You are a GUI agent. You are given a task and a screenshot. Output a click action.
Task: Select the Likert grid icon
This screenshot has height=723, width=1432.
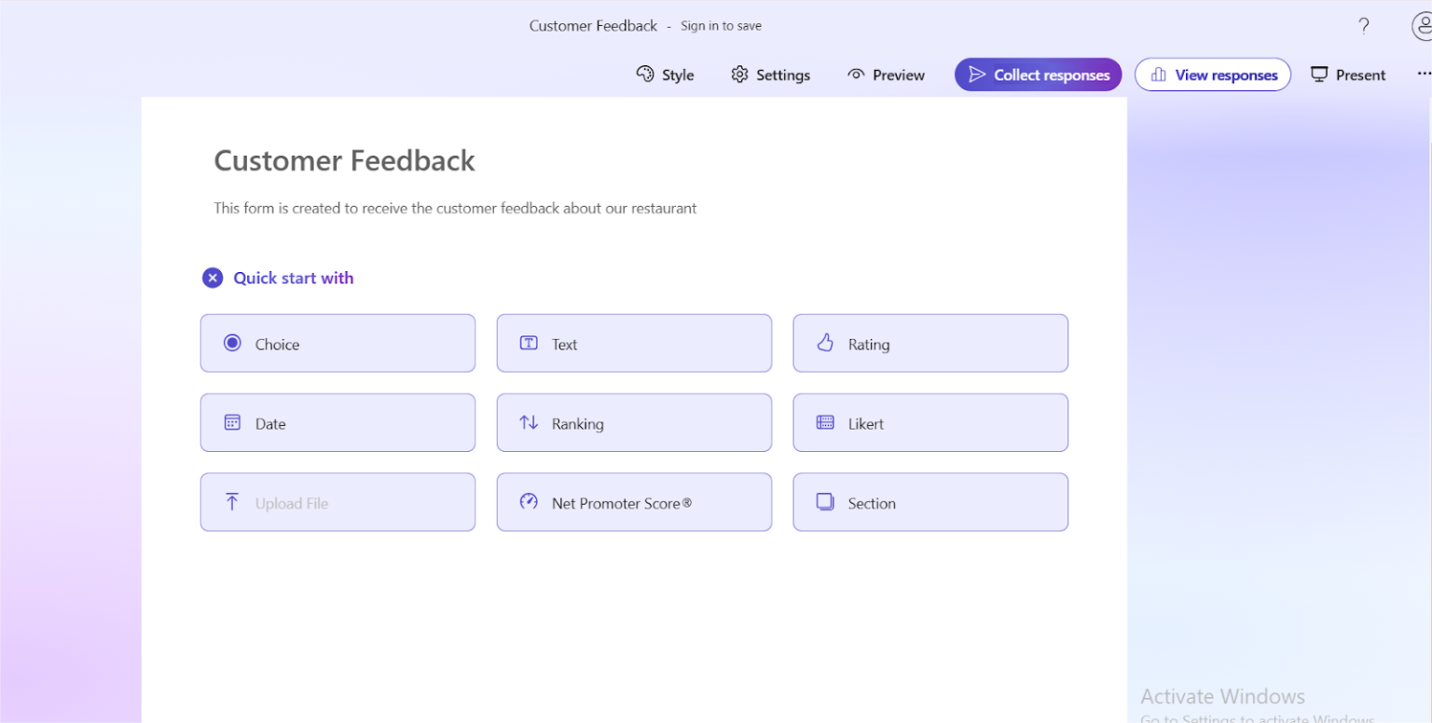coord(825,422)
